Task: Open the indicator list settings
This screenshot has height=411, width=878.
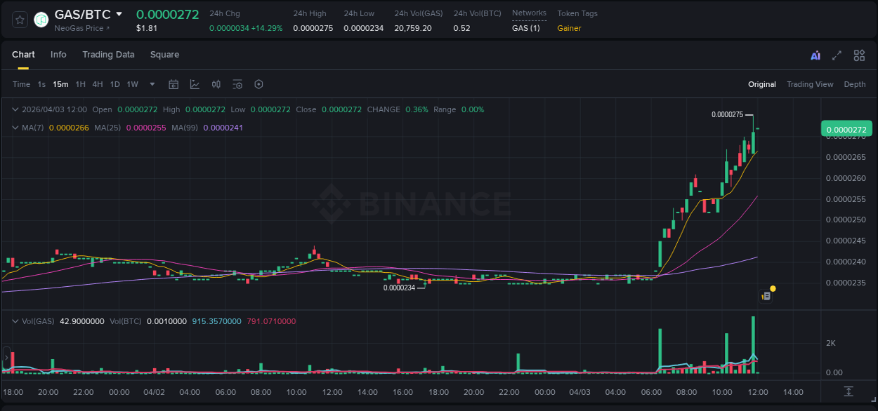Action: pos(237,84)
